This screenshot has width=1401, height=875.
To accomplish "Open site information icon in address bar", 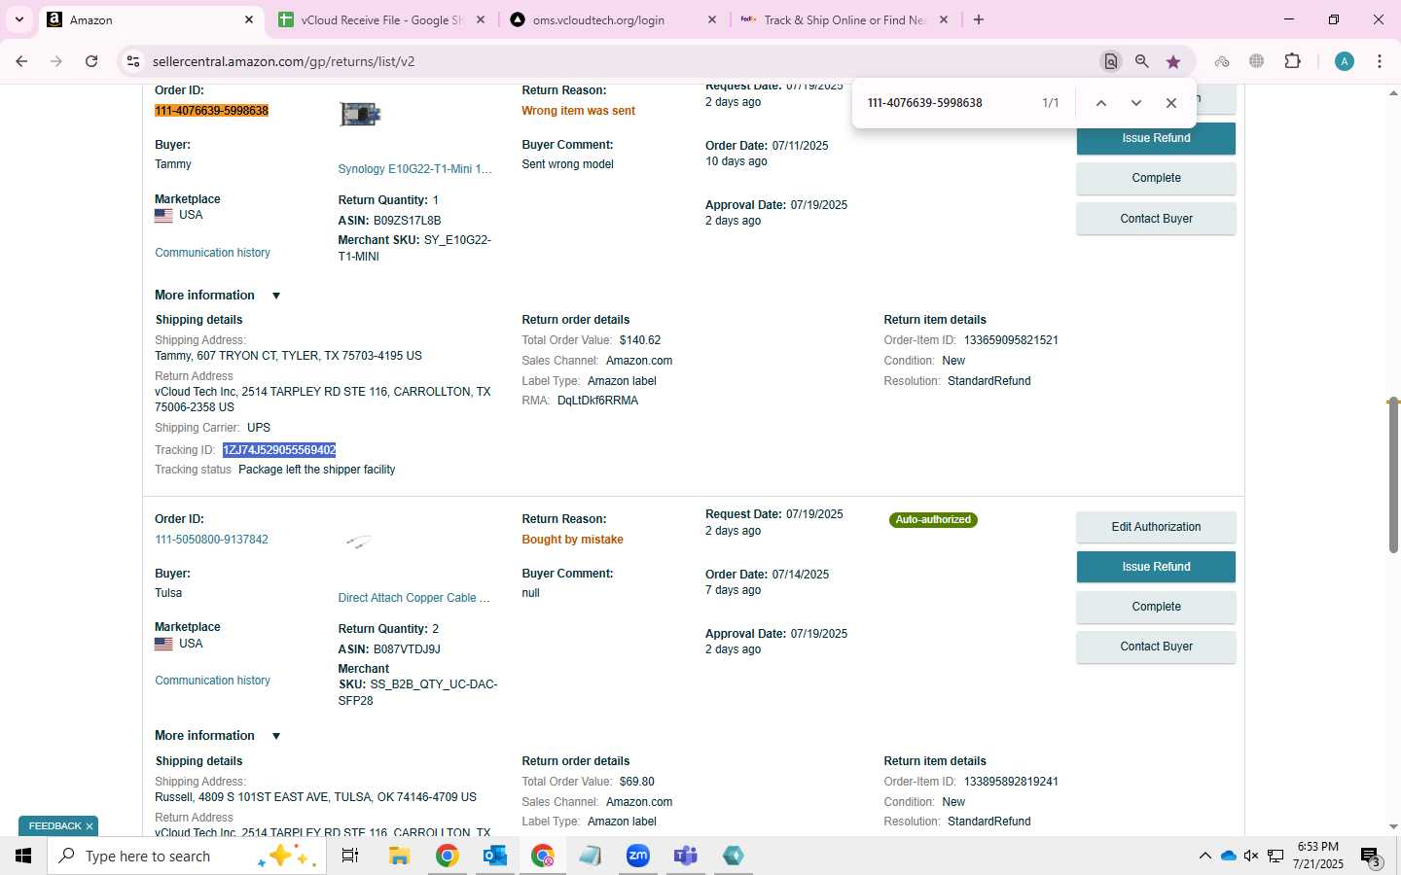I will click(133, 61).
